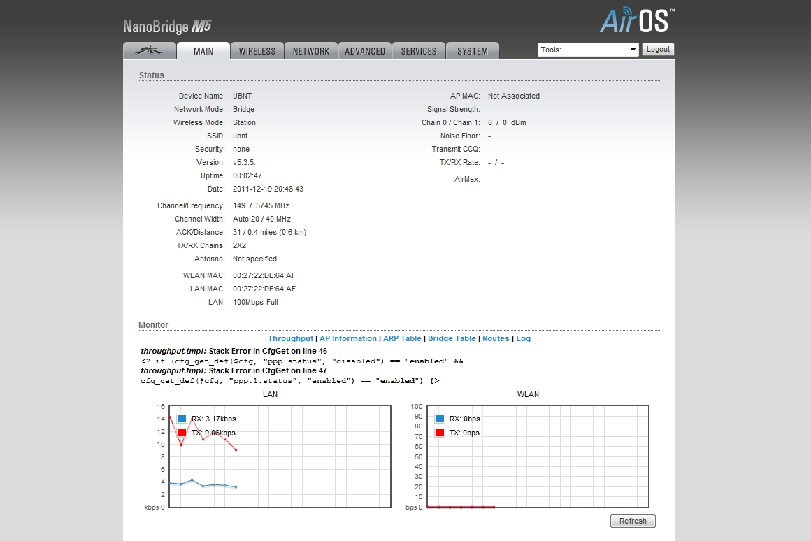811x541 pixels.
Task: Click the LAN throughput chart
Action: (280, 456)
